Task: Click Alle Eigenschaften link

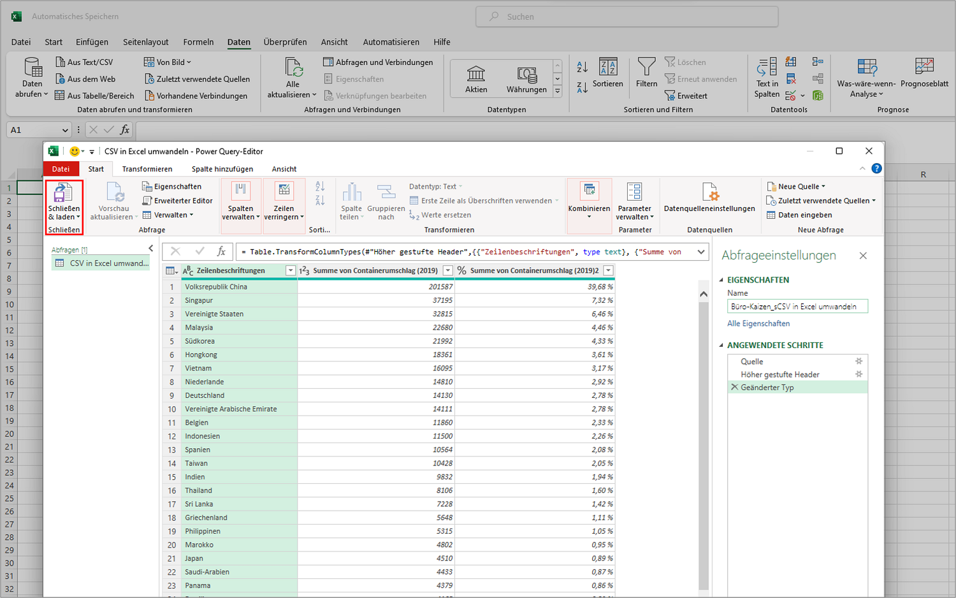Action: [758, 323]
